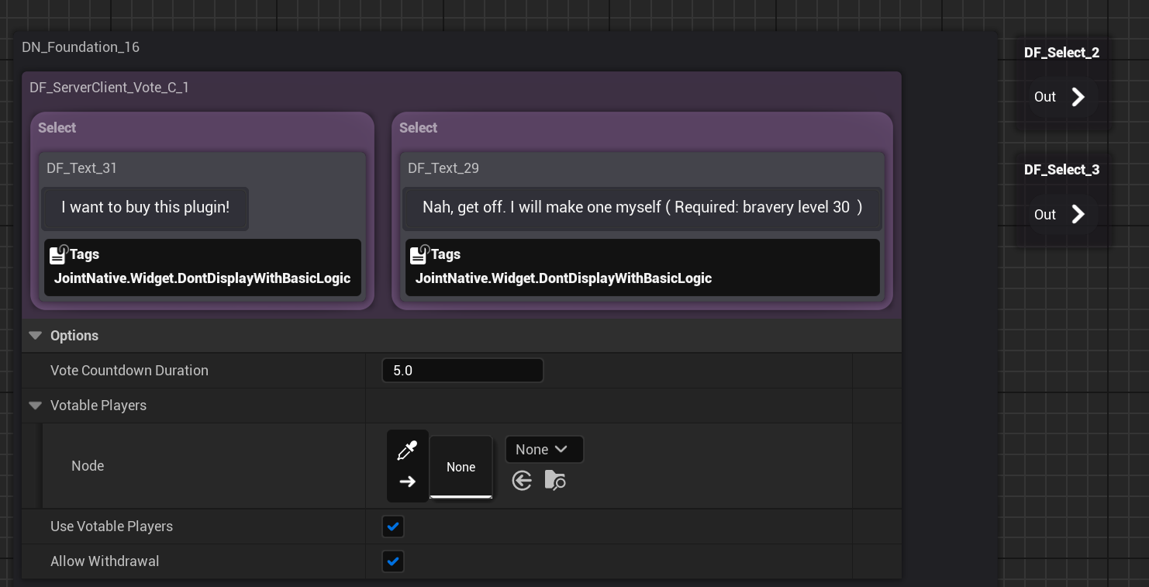Collapse the Options section
Screen dimensions: 1149x587
[x=35, y=336]
